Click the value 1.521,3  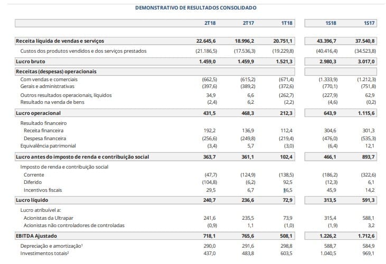(x=284, y=62)
